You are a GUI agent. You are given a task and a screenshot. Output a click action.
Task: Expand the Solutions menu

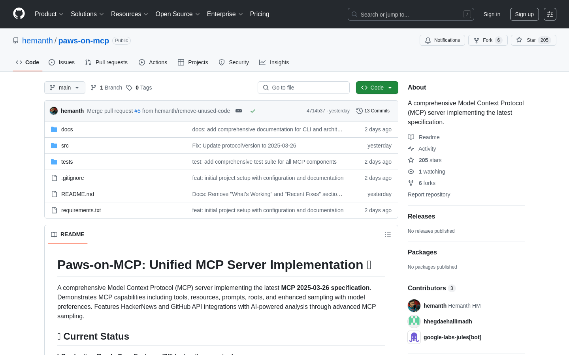[x=87, y=14]
